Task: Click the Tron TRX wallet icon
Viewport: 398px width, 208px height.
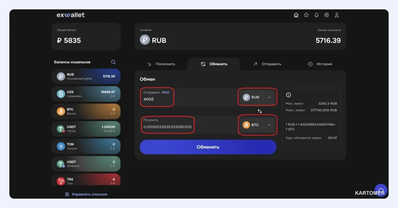Action: click(61, 181)
